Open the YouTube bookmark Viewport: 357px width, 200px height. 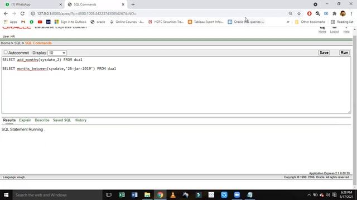(40, 22)
